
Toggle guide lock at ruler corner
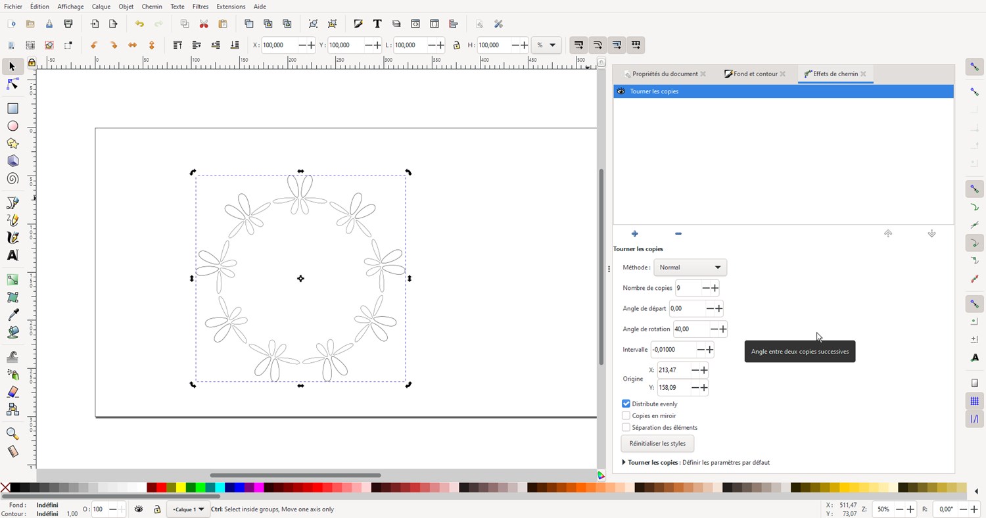[x=32, y=62]
